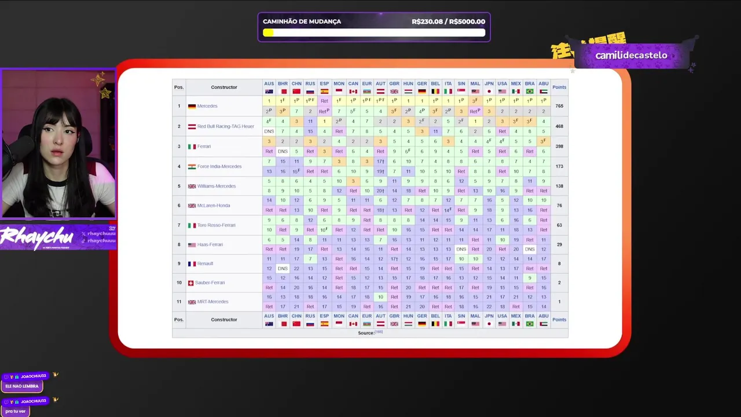This screenshot has height=417, width=741.
Task: Click the Indian flag beside Force India-Mercedes
Action: coord(192,167)
